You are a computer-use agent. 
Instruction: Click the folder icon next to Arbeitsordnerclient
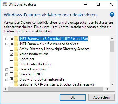click(x=16, y=54)
